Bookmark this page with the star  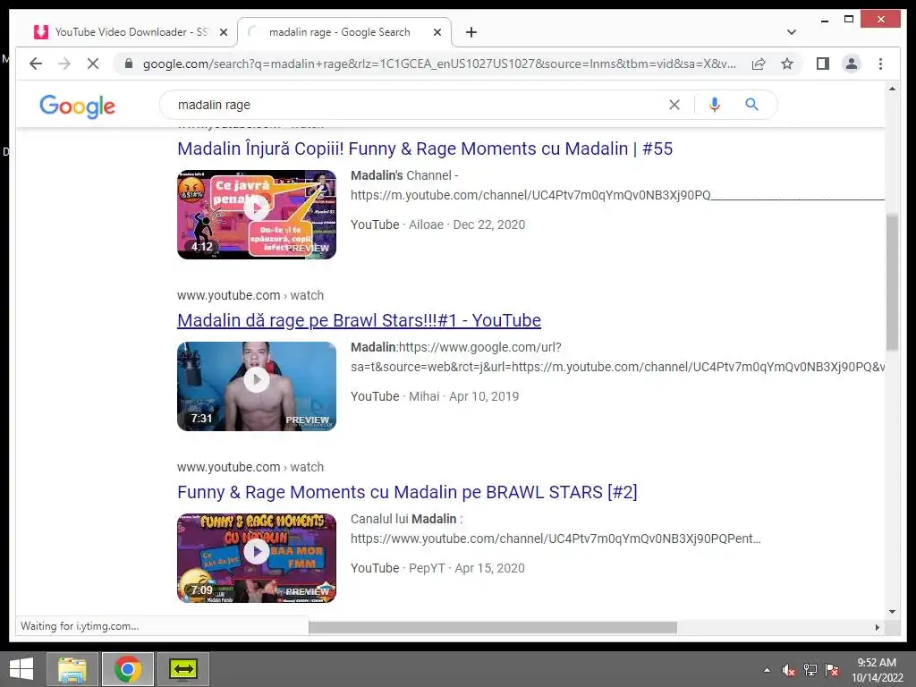(787, 64)
